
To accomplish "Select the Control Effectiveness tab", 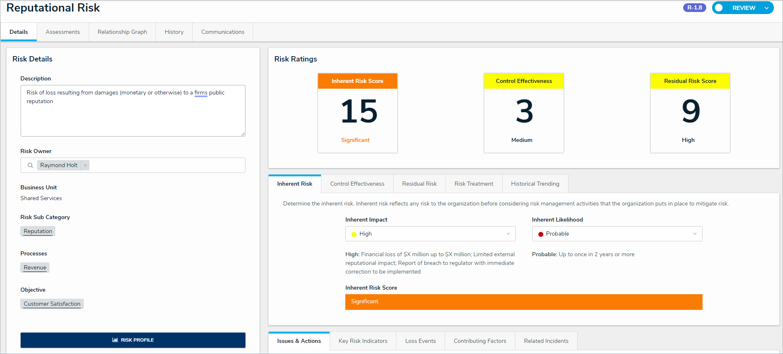I will tap(357, 184).
